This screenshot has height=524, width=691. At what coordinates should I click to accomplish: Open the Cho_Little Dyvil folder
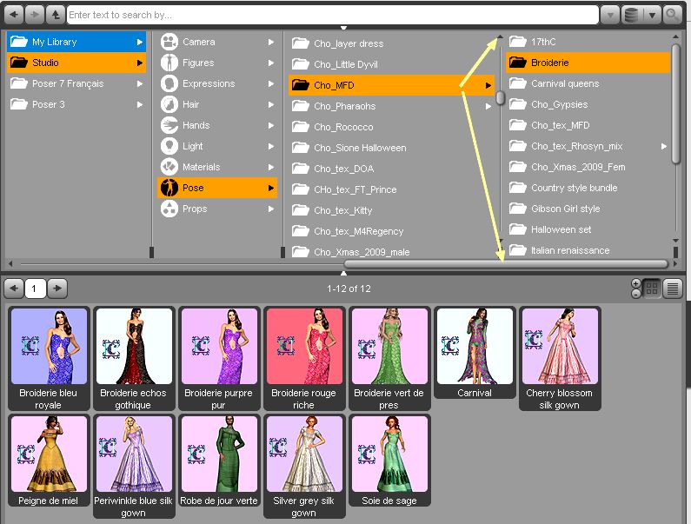pyautogui.click(x=391, y=64)
